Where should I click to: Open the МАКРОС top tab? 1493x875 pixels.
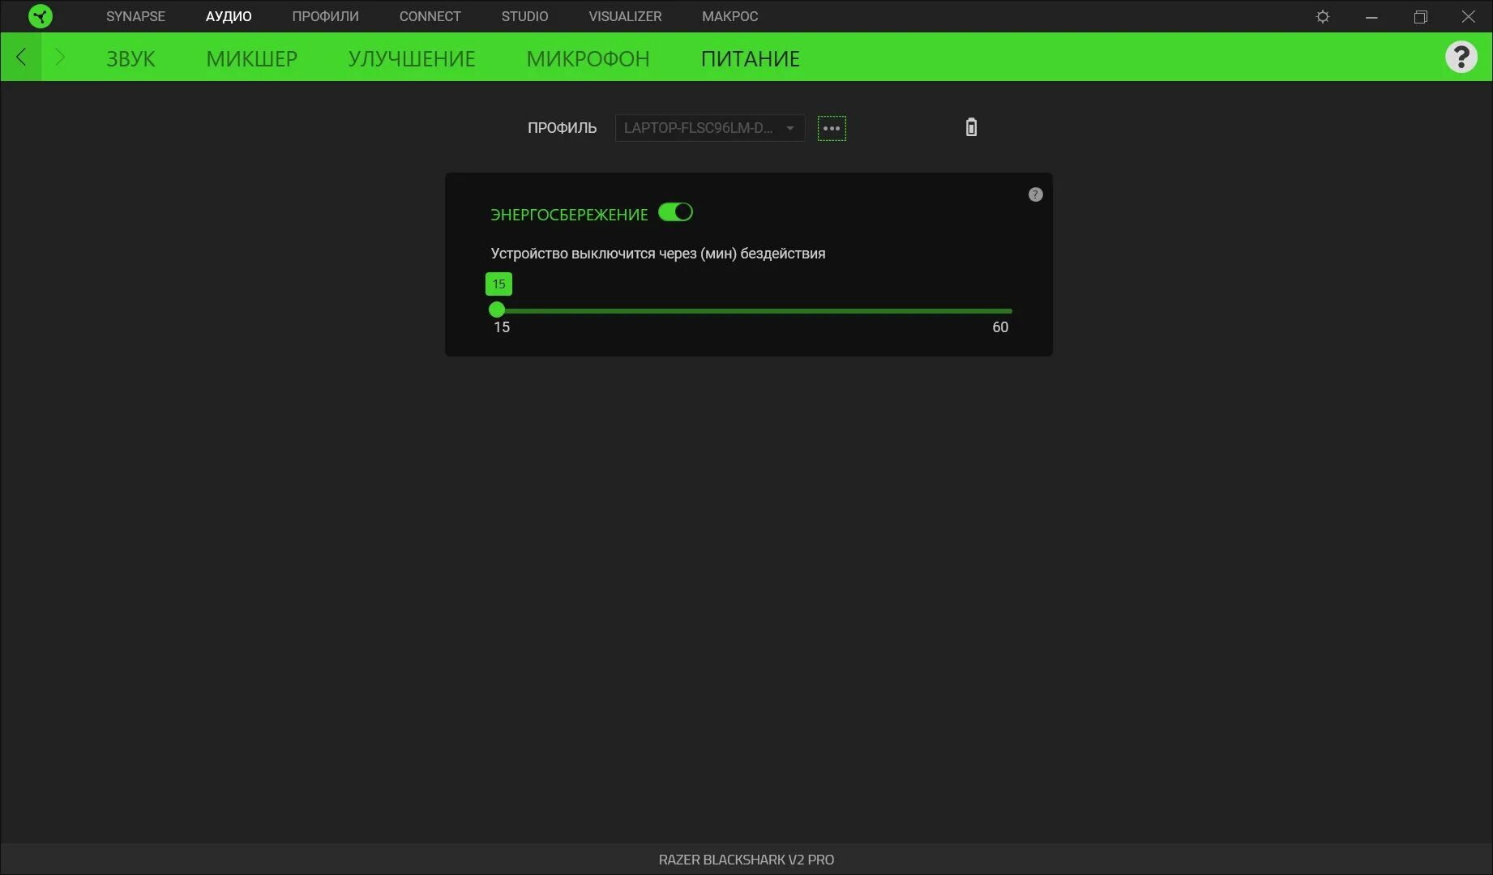click(x=729, y=16)
